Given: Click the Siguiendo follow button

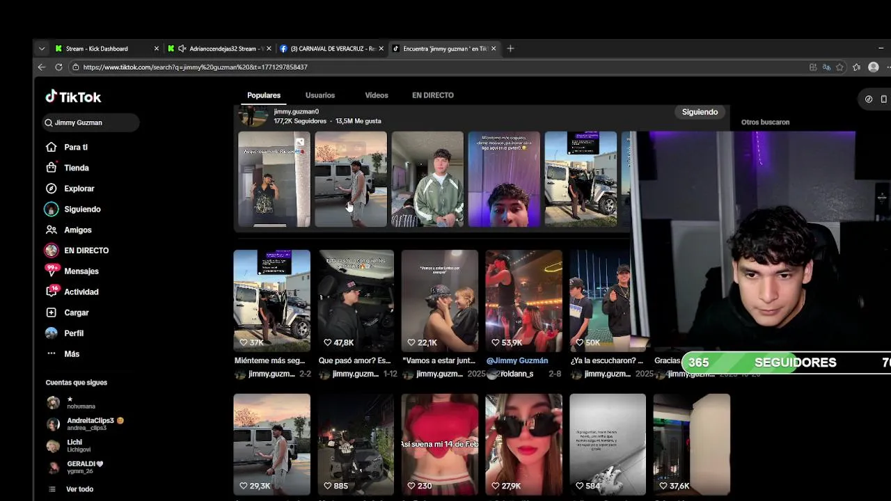Looking at the screenshot, I should tap(700, 112).
